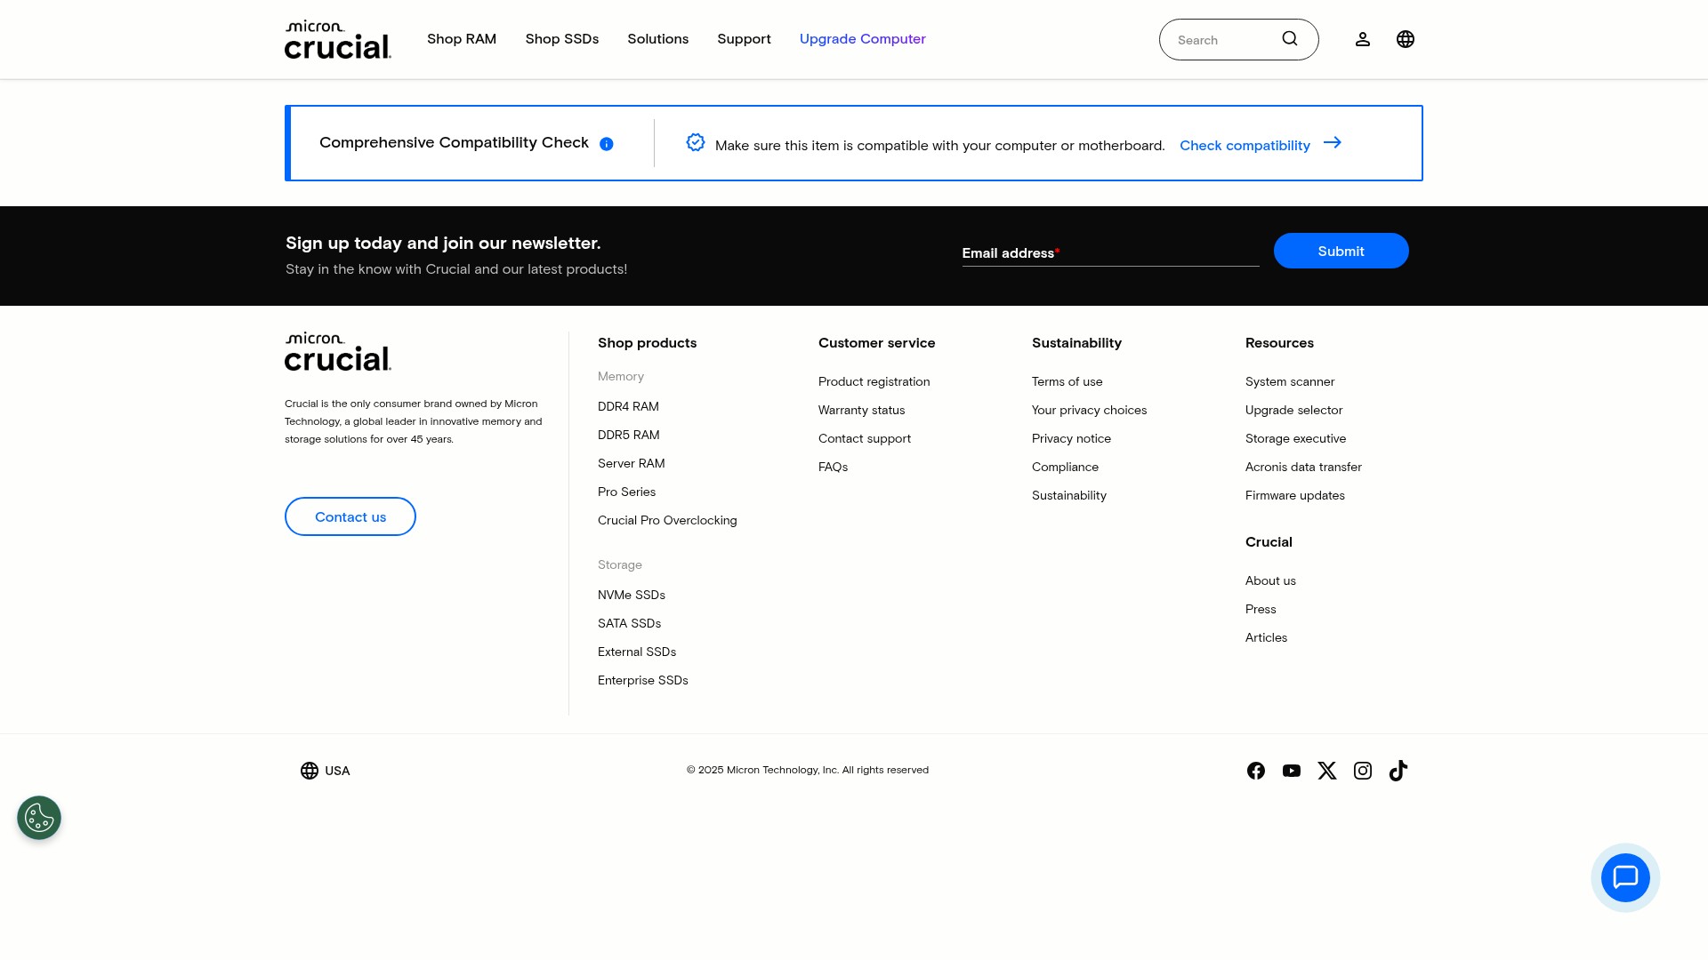Open the Shop RAM menu

coord(462,39)
